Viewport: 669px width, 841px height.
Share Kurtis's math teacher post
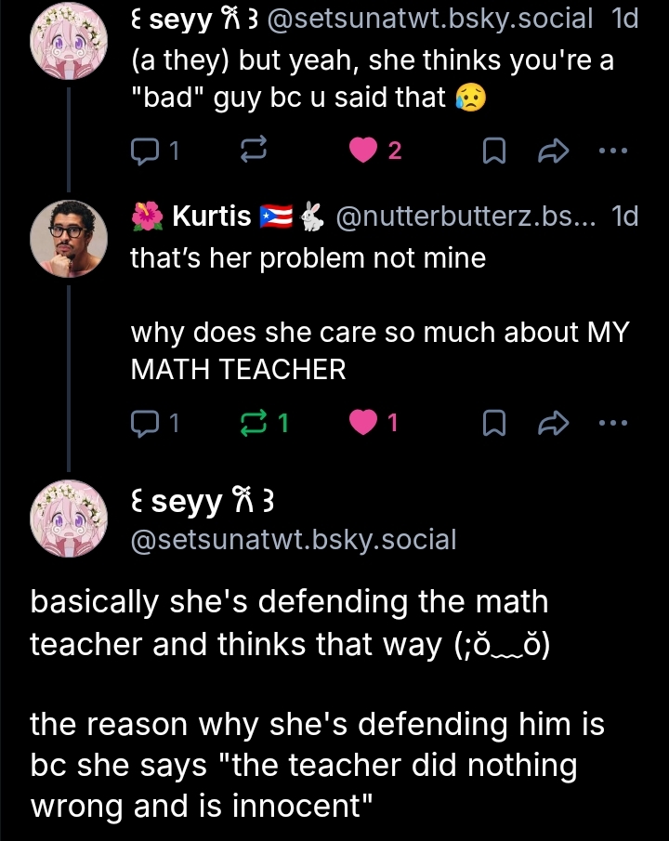(554, 424)
